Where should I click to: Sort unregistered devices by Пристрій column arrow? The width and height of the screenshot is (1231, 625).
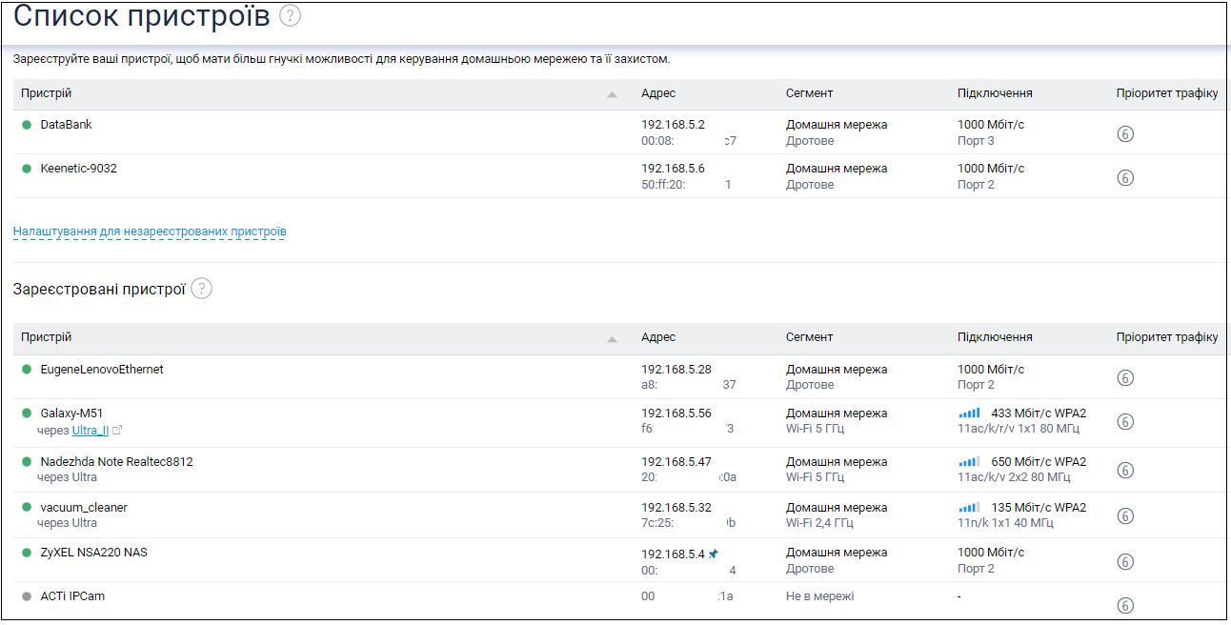(612, 94)
